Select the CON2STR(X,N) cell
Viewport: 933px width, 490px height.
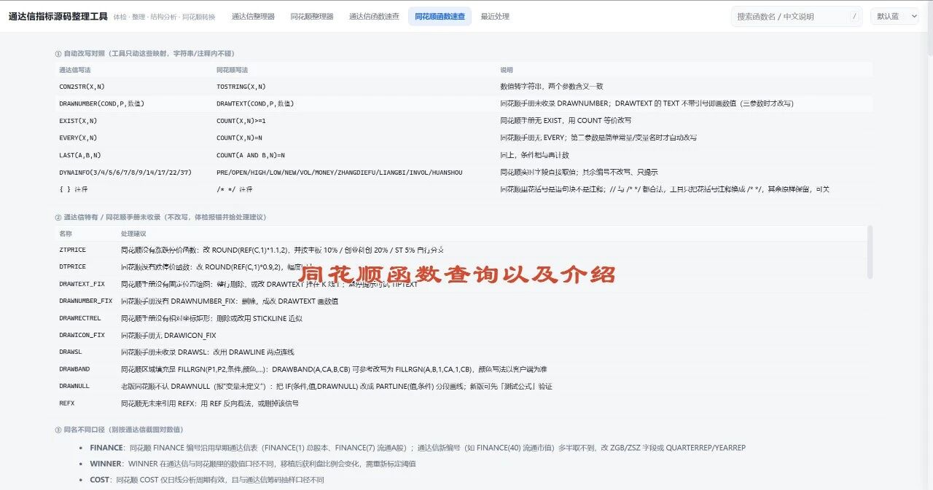(82, 87)
